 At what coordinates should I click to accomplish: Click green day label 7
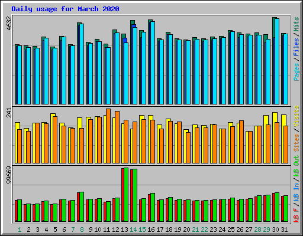pos(73,230)
